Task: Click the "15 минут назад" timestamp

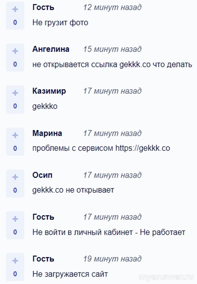Action: click(112, 49)
